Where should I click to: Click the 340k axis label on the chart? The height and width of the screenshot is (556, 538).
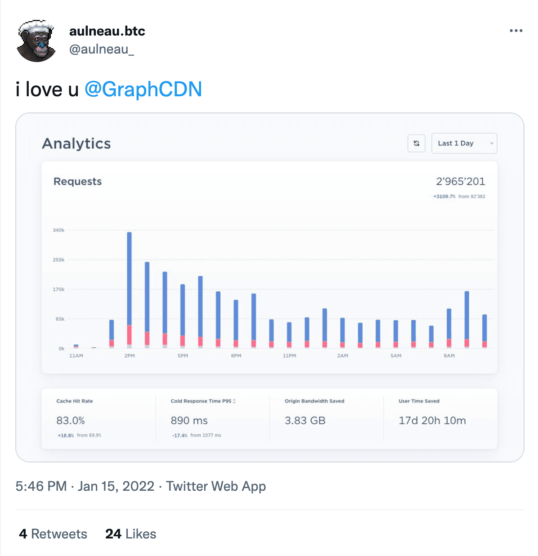[58, 230]
